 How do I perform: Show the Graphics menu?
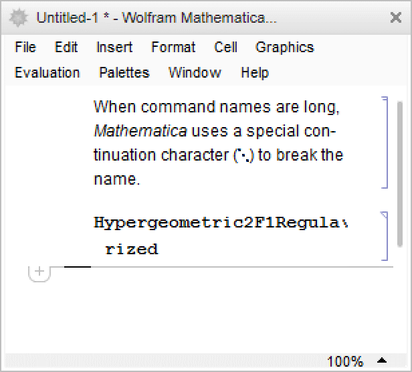coord(284,48)
